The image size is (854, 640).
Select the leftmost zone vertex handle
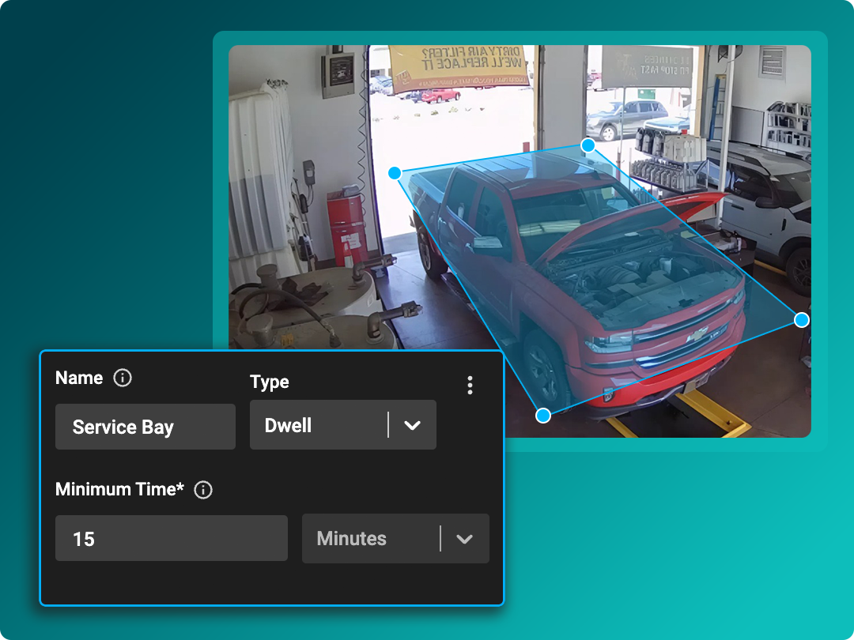393,172
